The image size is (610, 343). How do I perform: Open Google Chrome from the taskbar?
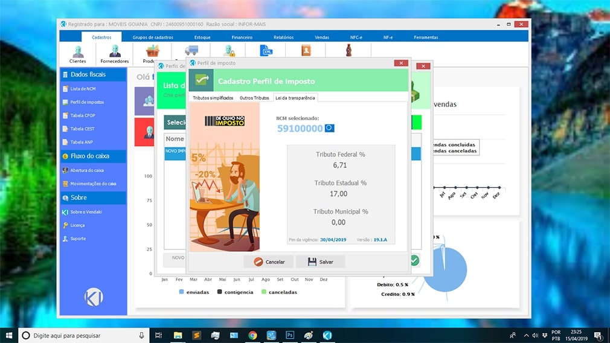click(252, 335)
